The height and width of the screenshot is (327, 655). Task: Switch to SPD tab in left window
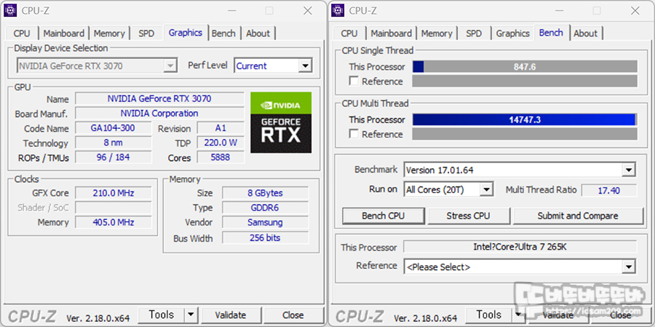146,34
